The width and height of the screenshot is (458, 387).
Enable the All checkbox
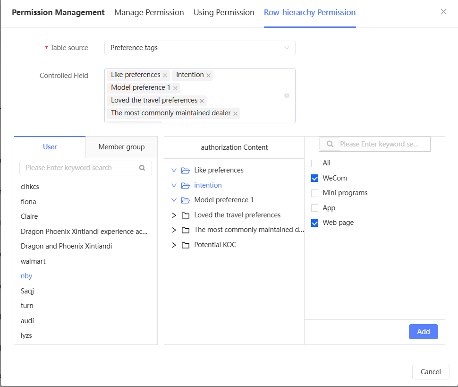(315, 163)
